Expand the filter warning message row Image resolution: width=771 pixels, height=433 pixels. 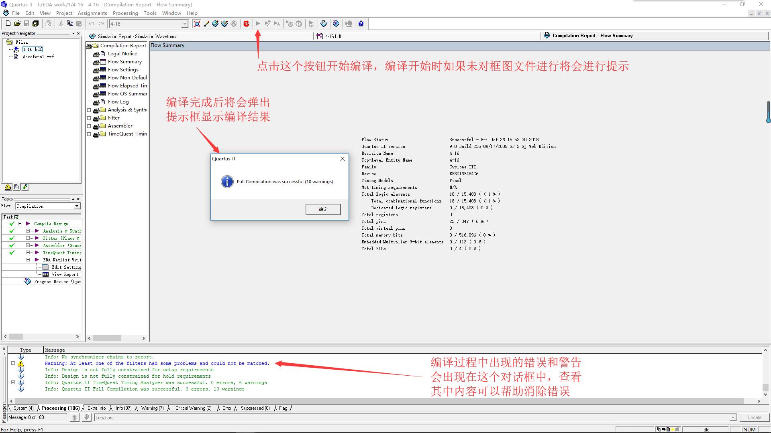[13, 363]
